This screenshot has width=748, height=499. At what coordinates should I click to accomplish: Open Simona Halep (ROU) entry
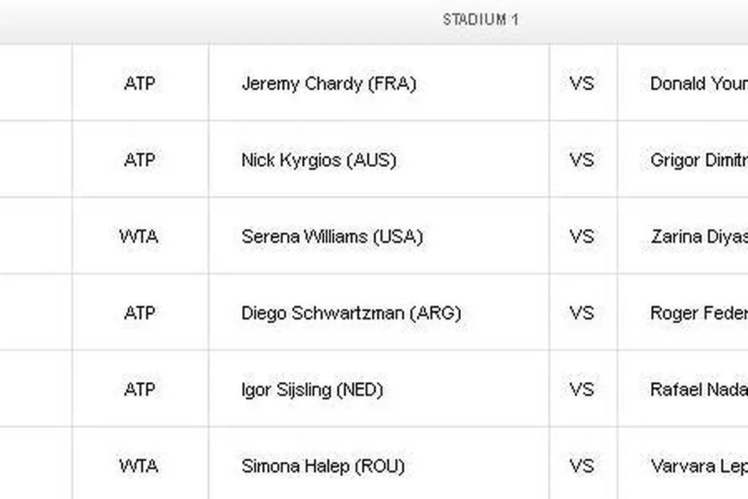pos(323,466)
